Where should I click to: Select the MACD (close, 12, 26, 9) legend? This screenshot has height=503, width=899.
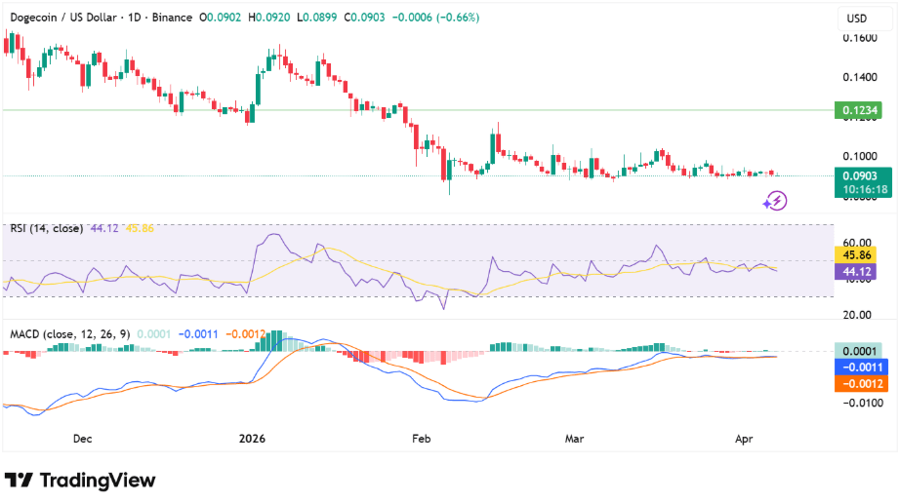pyautogui.click(x=70, y=334)
